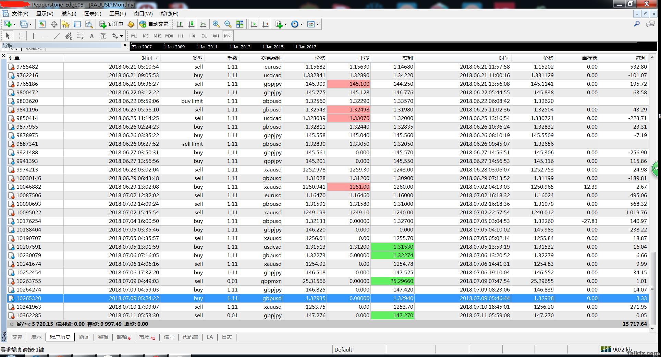Sort by the 订单 column header
Viewport: 661px width, 357px height.
[x=36, y=58]
